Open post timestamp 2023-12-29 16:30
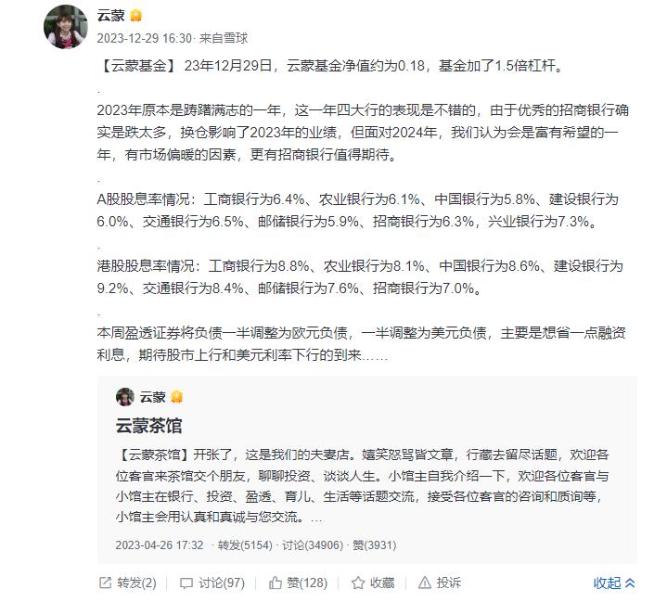This screenshot has width=654, height=602. click(x=144, y=38)
